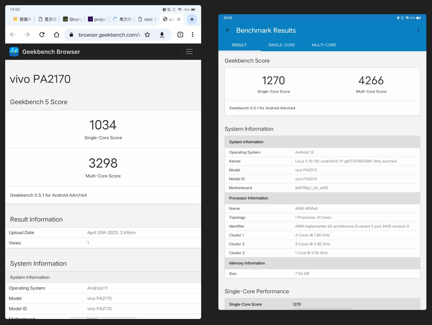Go forward in the Chrome browser
Image resolution: width=432 pixels, height=325 pixels.
point(27,35)
